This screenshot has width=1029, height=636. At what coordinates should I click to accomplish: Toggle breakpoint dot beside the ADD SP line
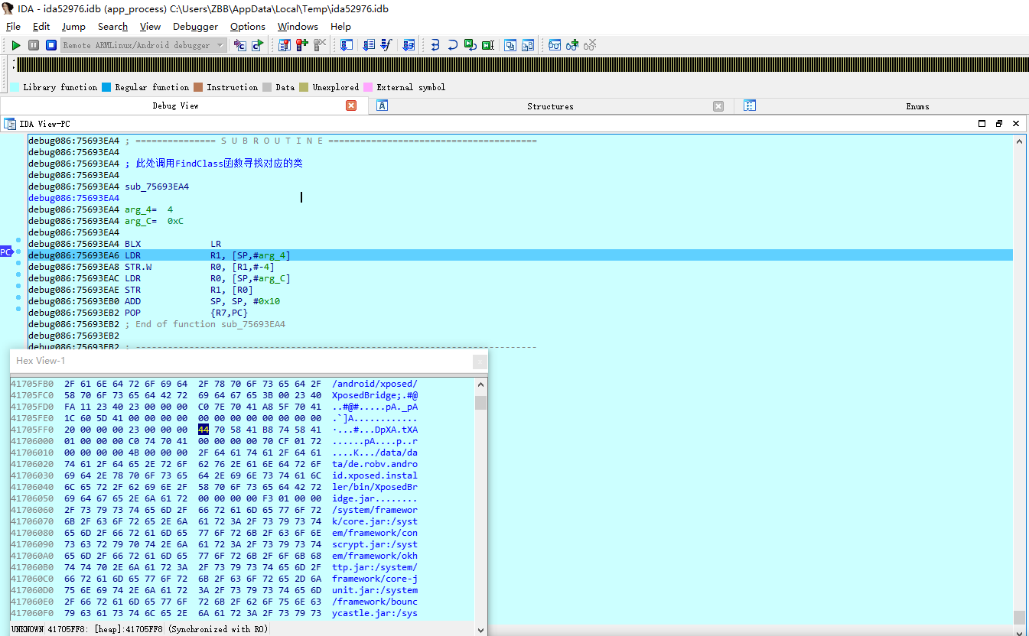pyautogui.click(x=18, y=297)
